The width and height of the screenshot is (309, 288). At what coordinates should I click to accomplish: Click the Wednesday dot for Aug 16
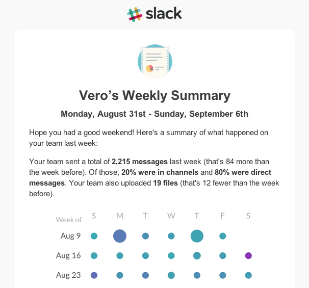[171, 255]
